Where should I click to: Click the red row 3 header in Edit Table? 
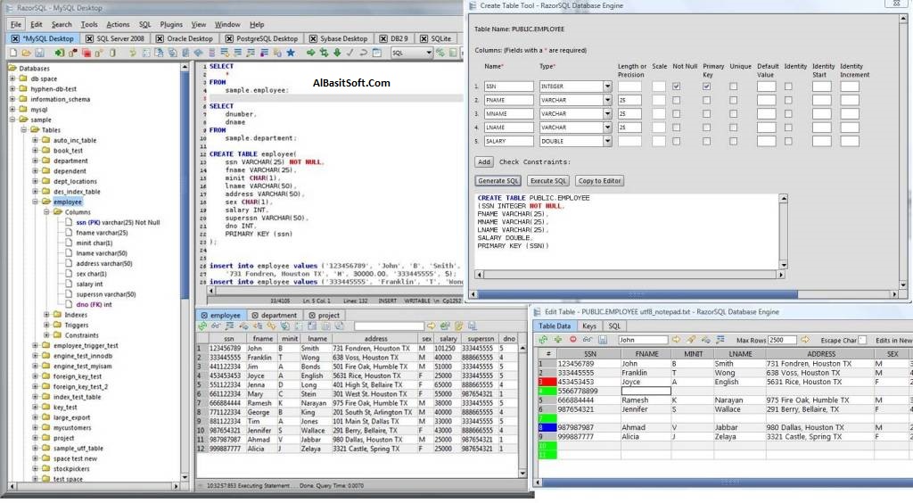pyautogui.click(x=547, y=382)
